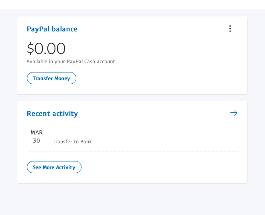Open the PayPal balance three-dot options menu

pos(230,29)
